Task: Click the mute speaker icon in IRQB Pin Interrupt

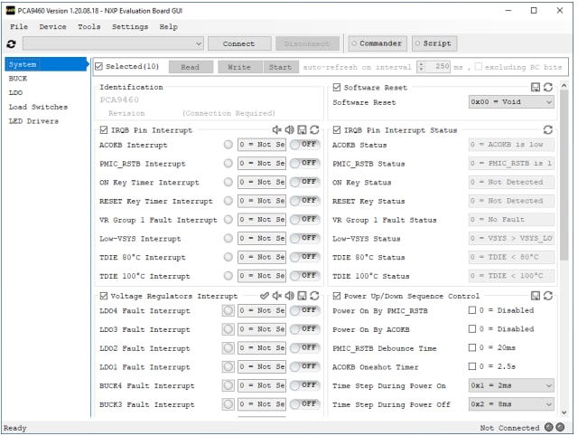Action: click(277, 130)
